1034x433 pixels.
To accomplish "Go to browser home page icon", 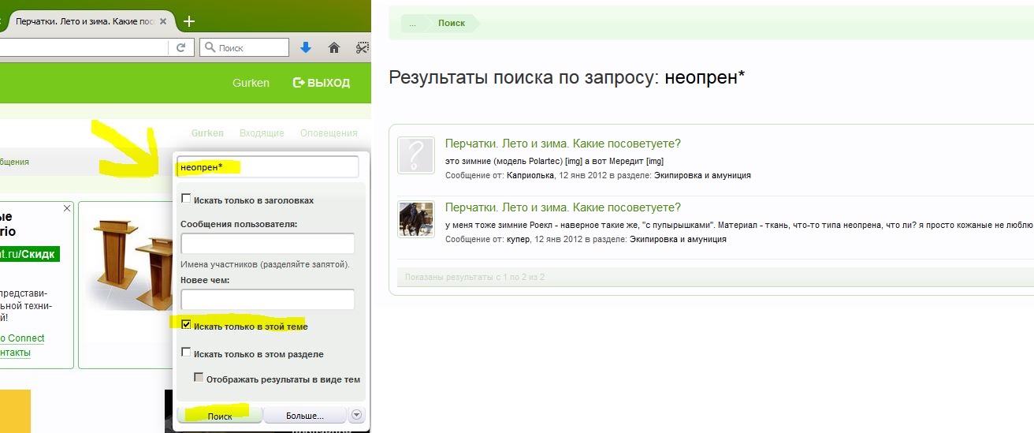I will (334, 48).
